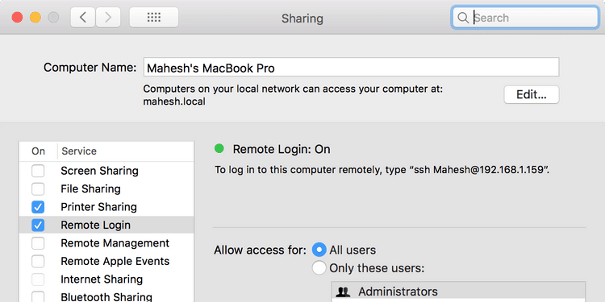Toggle Internet Sharing checkbox
The image size is (605, 302).
click(x=38, y=279)
